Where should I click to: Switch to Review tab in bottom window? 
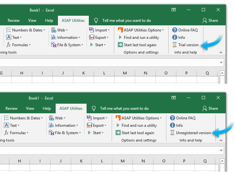pyautogui.click(x=11, y=108)
